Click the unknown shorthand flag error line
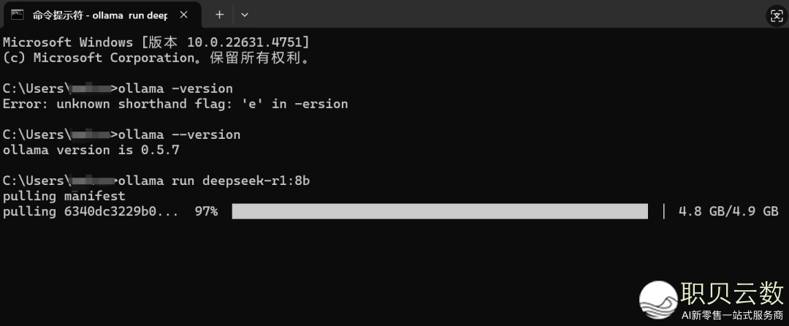The width and height of the screenshot is (789, 326). (x=175, y=104)
